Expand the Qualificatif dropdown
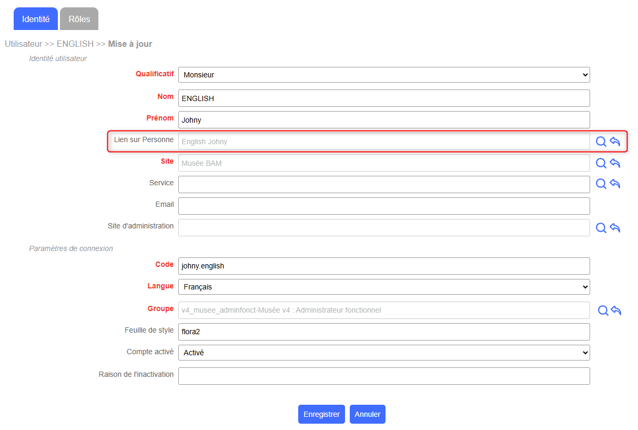 (x=384, y=75)
